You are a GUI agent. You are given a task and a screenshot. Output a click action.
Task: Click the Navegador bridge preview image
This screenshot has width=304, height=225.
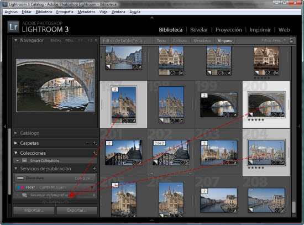click(55, 86)
